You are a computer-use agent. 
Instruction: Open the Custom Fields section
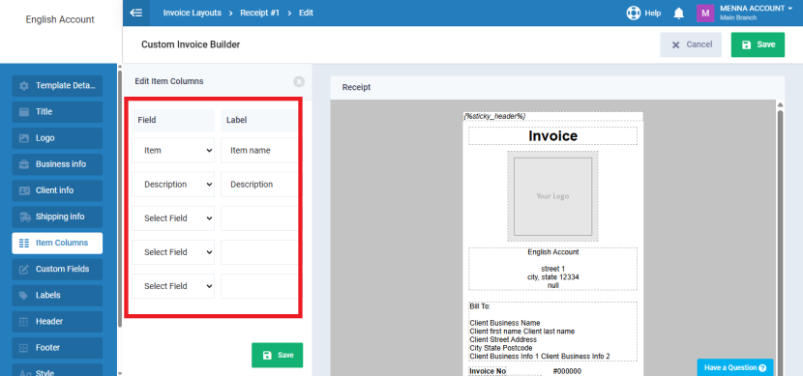click(57, 269)
